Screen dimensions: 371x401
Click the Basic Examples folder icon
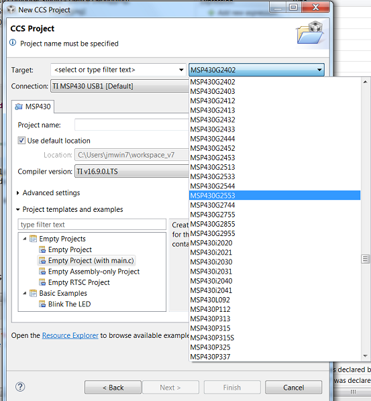click(x=34, y=293)
